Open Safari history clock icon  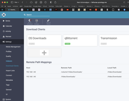45,2
